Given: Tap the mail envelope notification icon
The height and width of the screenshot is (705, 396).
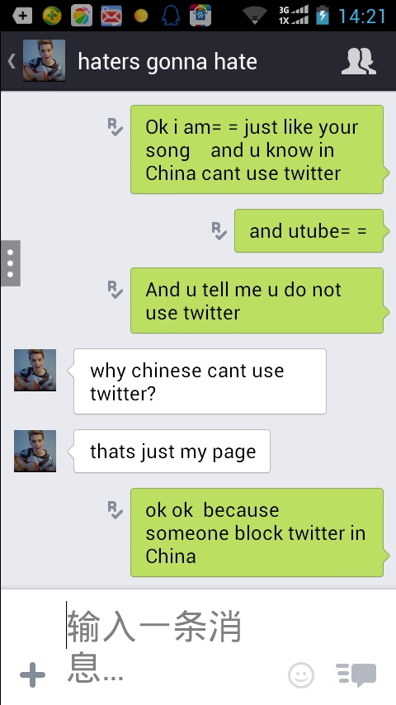Looking at the screenshot, I should (x=111, y=17).
